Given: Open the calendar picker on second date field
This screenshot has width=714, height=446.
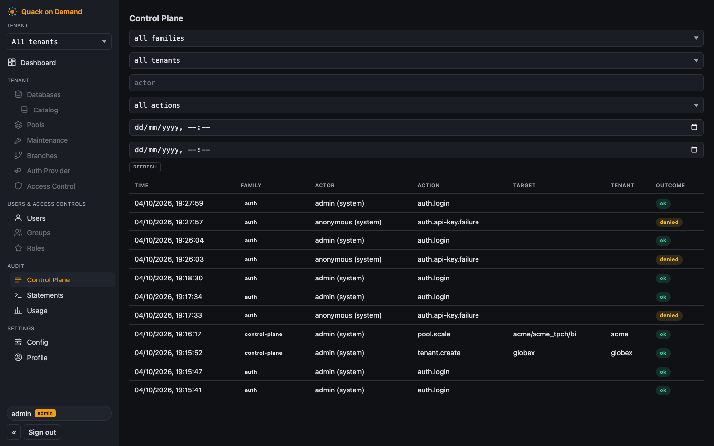Looking at the screenshot, I should click(694, 150).
